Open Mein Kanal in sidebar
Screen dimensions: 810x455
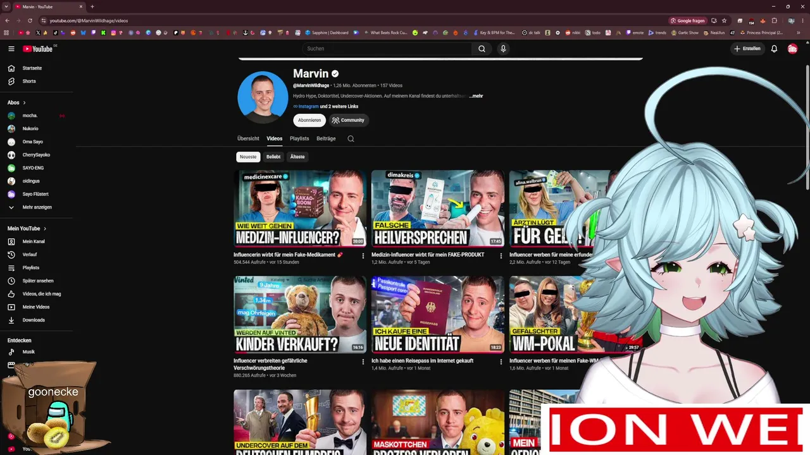(x=34, y=241)
